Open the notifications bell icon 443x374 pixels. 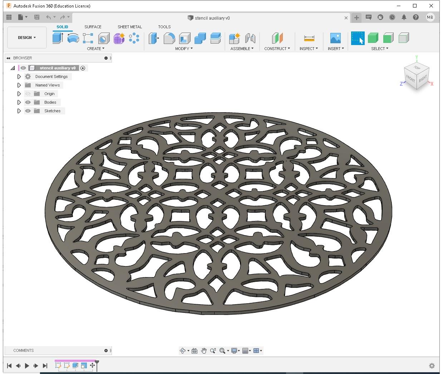click(404, 17)
